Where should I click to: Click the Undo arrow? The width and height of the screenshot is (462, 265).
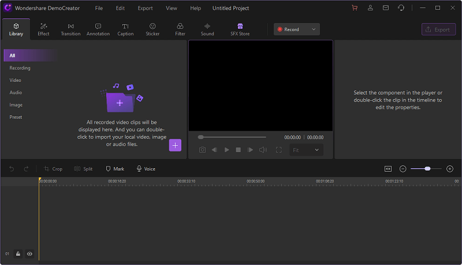tap(12, 169)
